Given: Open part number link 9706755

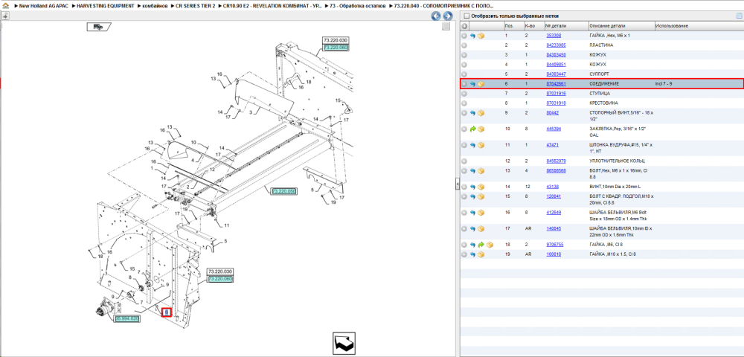Looking at the screenshot, I should pos(555,245).
